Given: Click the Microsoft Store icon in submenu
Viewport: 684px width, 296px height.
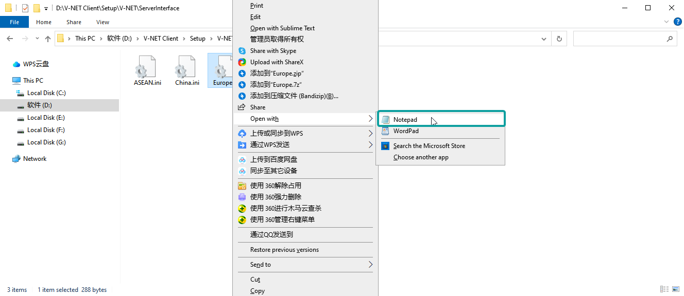Looking at the screenshot, I should point(385,146).
